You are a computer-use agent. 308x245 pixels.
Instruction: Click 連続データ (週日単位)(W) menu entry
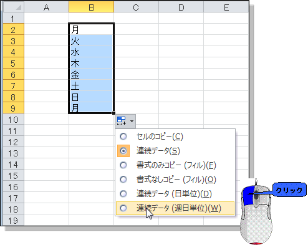coord(175,208)
